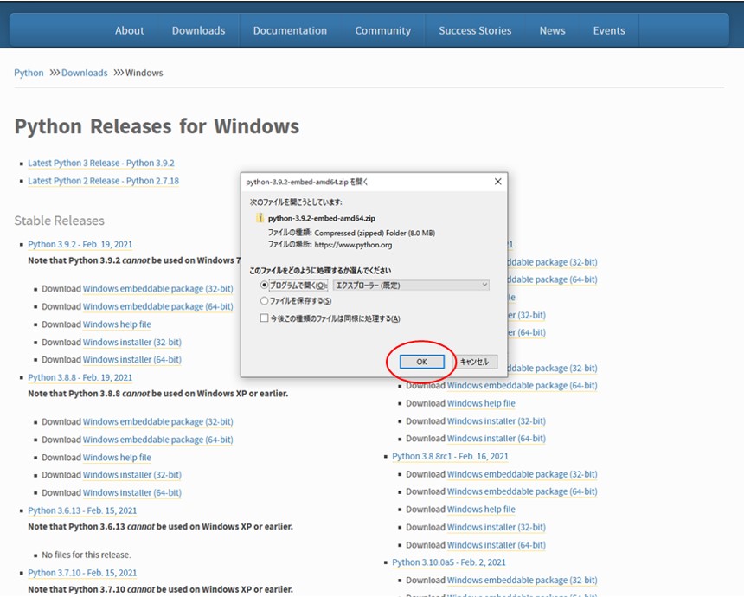
Task: Click the python-3.9.2-embed-amd64.zip file name in the dialog
Action: click(322, 218)
